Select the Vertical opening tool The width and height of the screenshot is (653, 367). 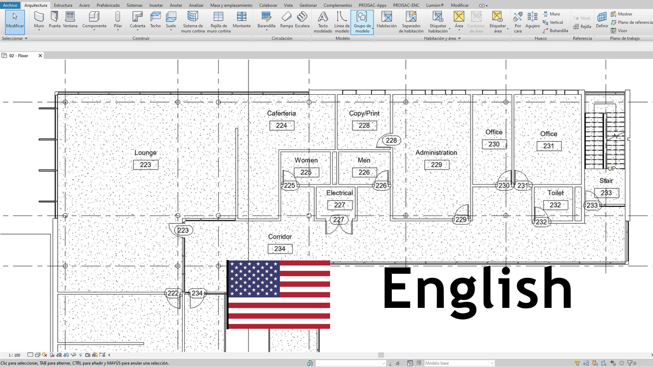(x=553, y=22)
